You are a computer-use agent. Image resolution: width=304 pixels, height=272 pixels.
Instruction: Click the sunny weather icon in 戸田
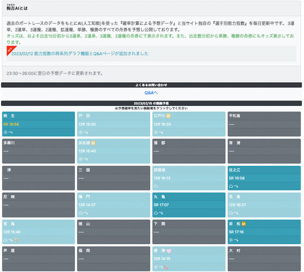coord(81,132)
